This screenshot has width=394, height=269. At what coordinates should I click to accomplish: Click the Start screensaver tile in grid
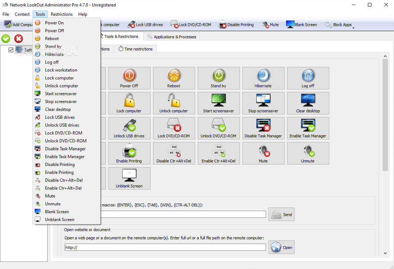click(218, 103)
